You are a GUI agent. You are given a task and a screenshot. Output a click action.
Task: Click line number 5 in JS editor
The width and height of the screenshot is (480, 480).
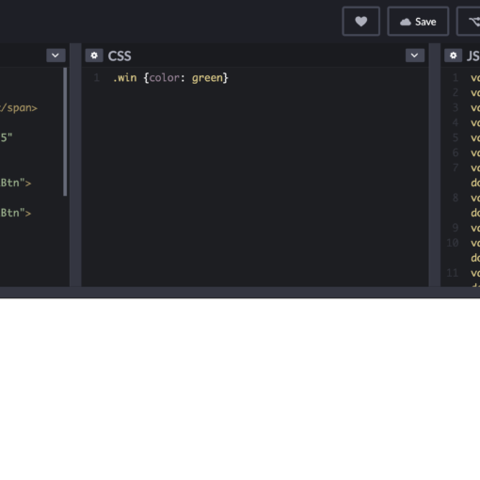click(456, 137)
